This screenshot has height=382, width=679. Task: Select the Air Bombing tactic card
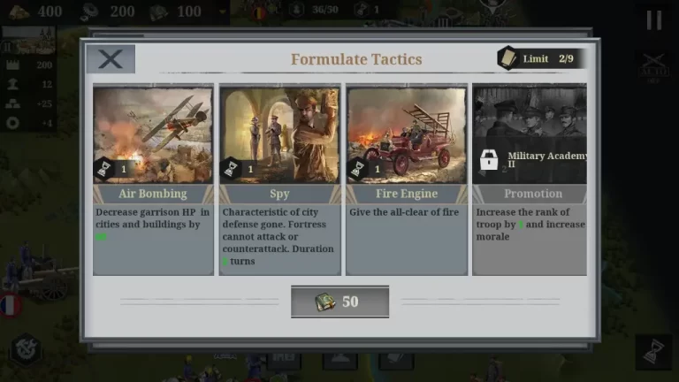(x=153, y=180)
